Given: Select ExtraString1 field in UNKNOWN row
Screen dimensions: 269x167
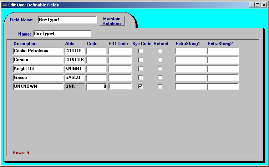Looking at the screenshot, I should 191,86.
